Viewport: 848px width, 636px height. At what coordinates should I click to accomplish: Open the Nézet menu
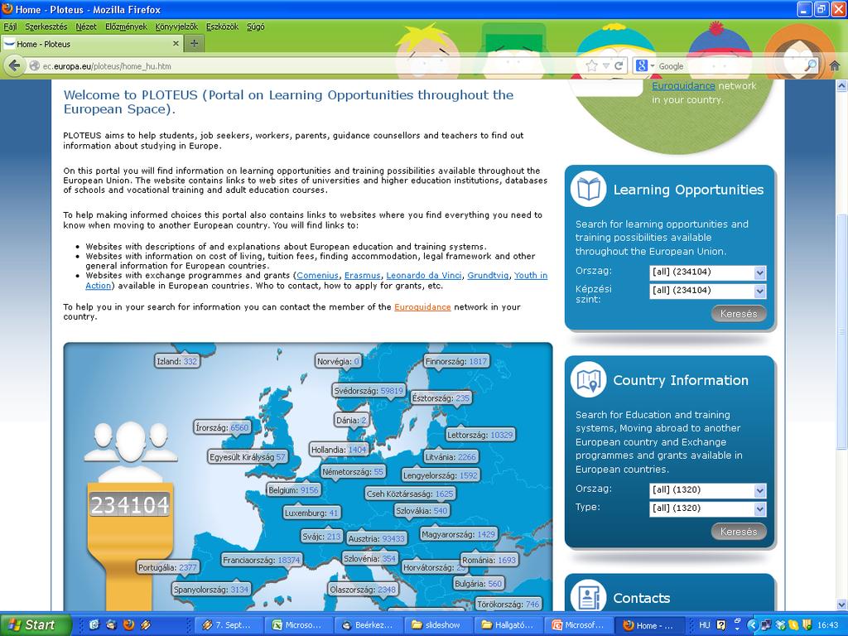pyautogui.click(x=86, y=26)
